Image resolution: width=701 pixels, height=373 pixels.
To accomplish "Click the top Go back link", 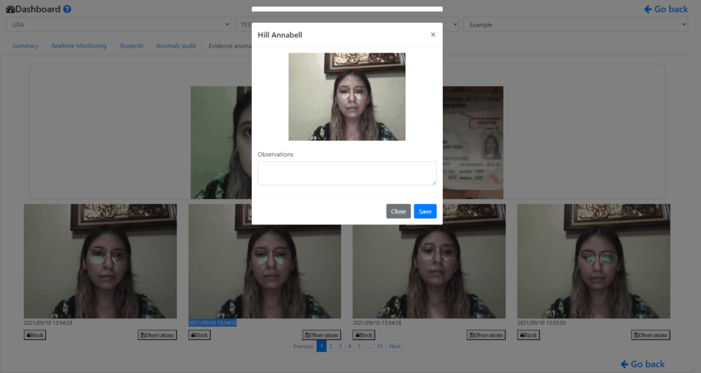I will pos(666,9).
